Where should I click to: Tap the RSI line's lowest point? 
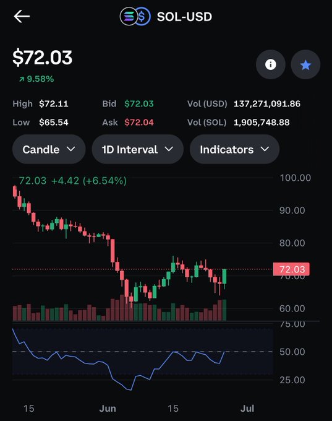click(130, 390)
